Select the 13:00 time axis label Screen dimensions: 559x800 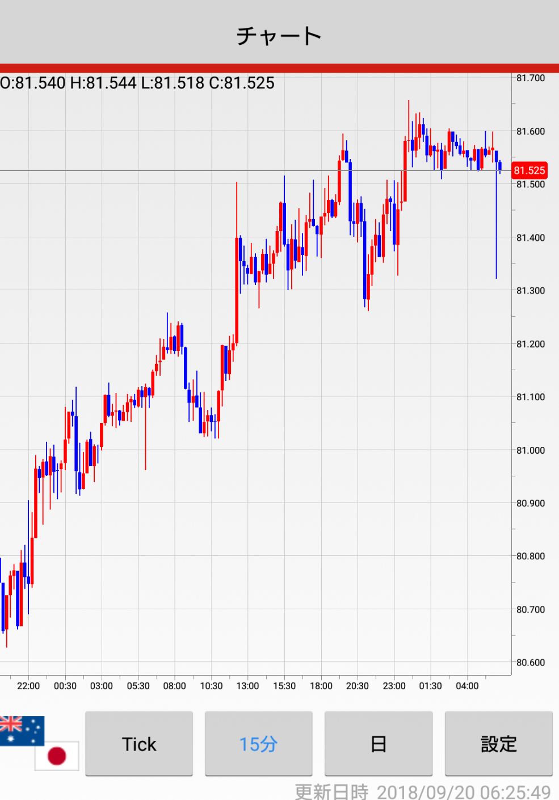click(x=247, y=686)
